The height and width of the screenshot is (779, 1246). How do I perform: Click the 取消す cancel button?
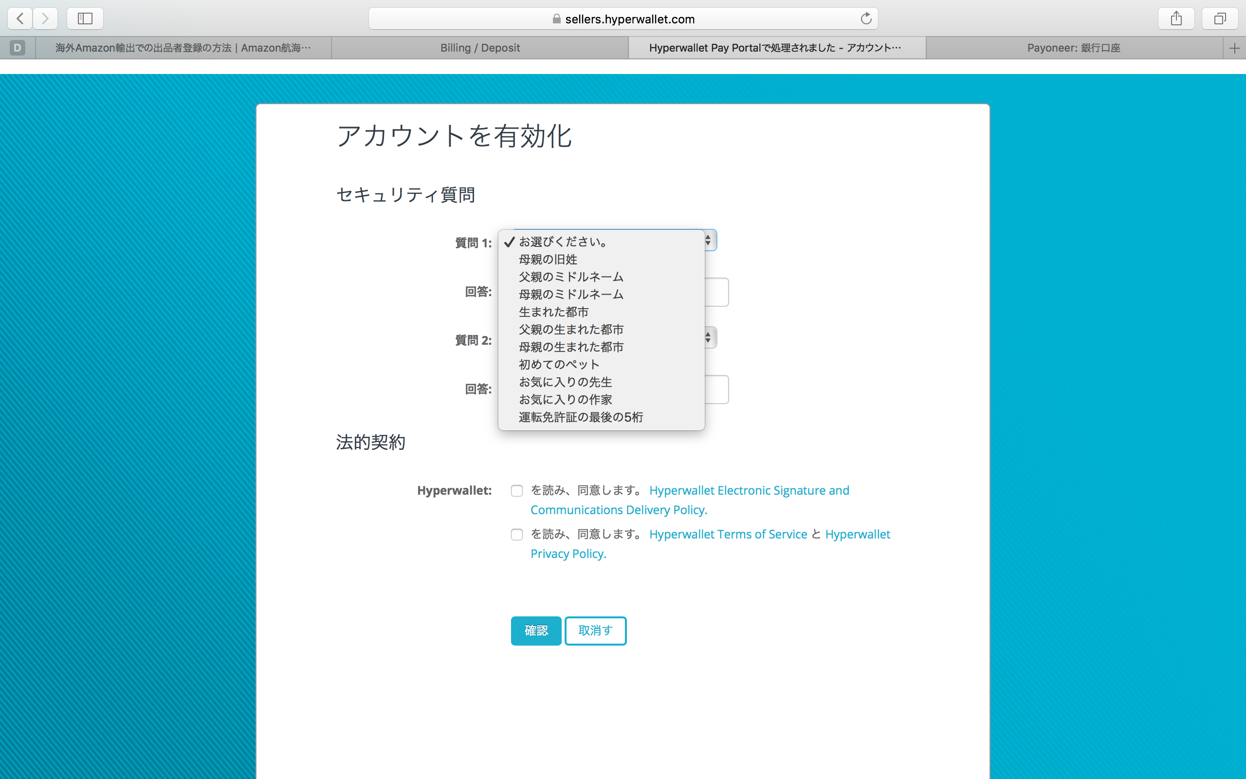pyautogui.click(x=596, y=631)
